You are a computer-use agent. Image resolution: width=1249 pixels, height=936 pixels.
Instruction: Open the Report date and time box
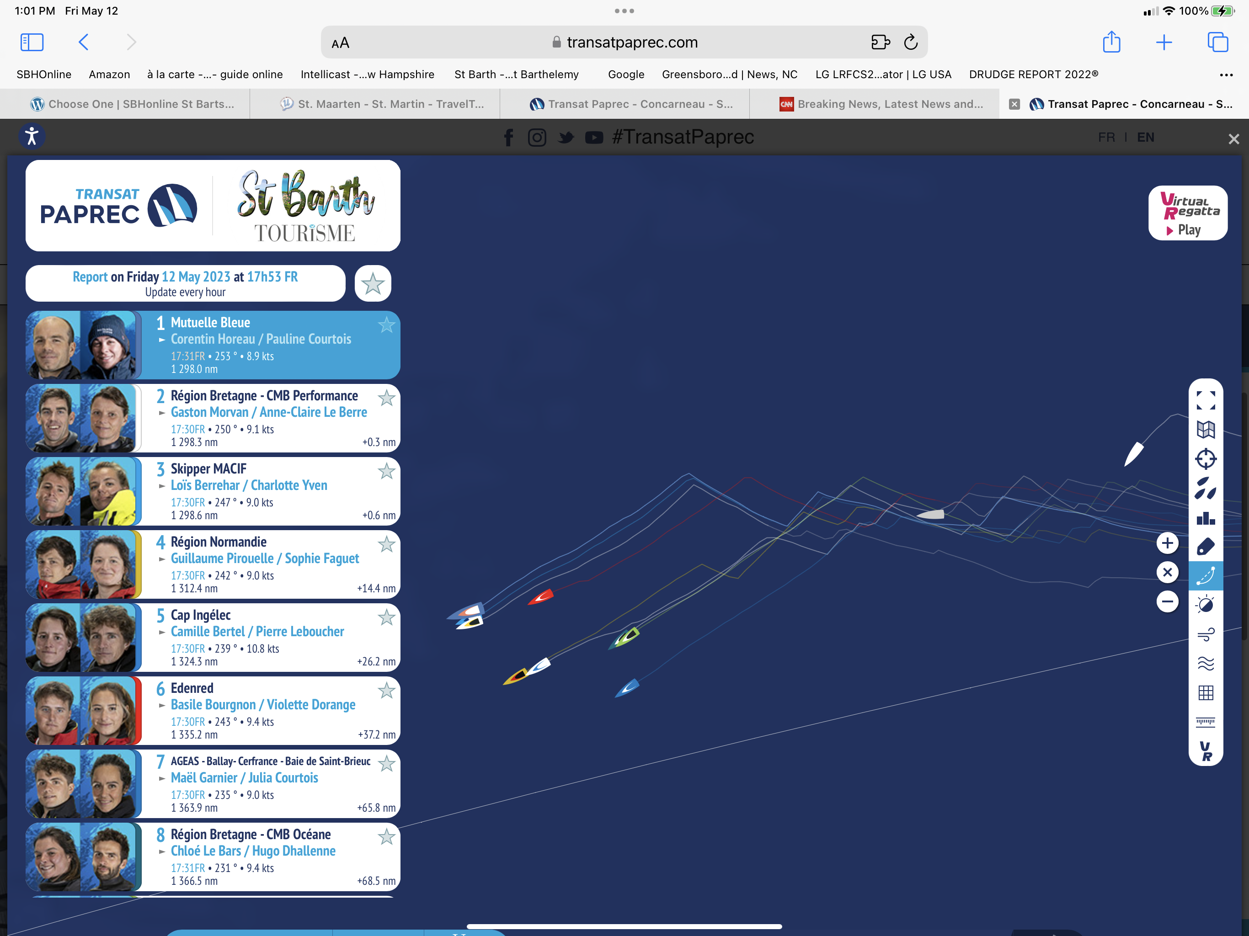185,283
